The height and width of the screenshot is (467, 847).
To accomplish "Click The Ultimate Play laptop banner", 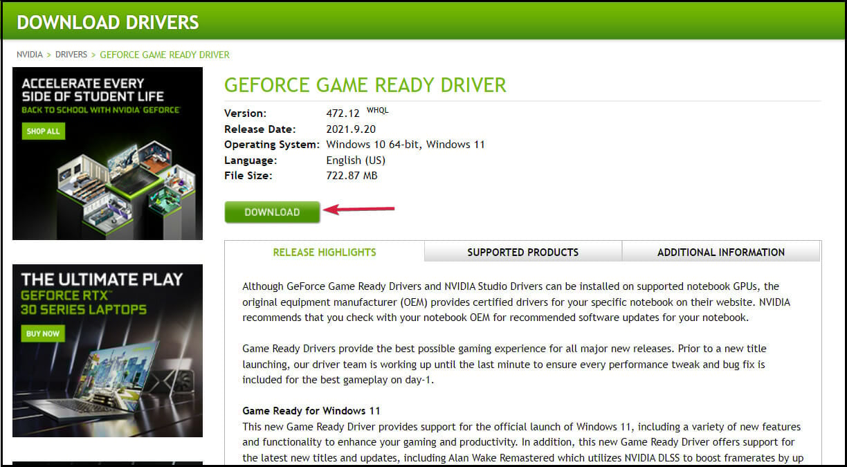I will pyautogui.click(x=107, y=352).
